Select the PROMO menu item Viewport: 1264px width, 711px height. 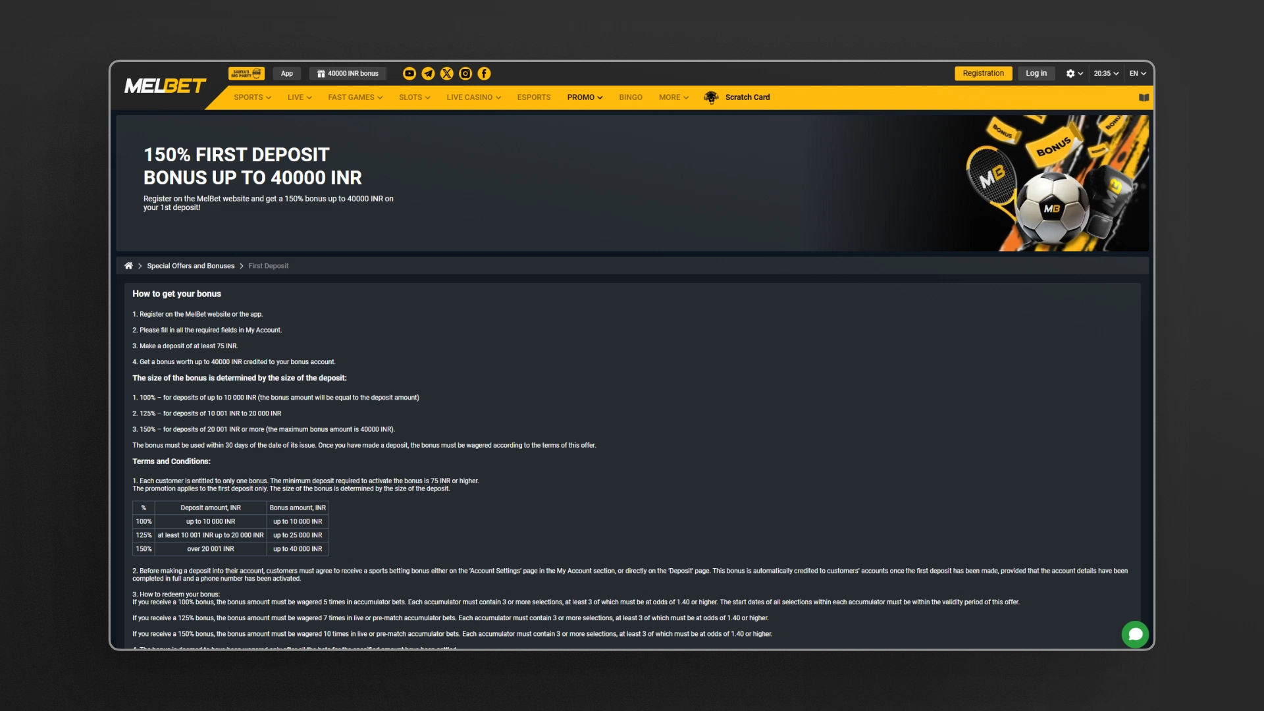point(582,96)
